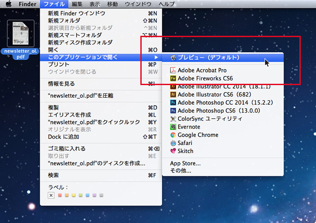The height and width of the screenshot is (223, 316).
Task: Click the Skitch heart icon
Action: point(173,151)
